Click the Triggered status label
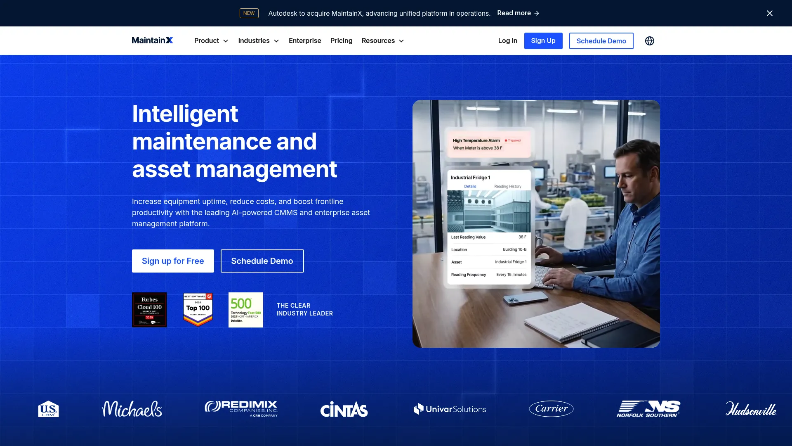The image size is (792, 446). pyautogui.click(x=513, y=140)
